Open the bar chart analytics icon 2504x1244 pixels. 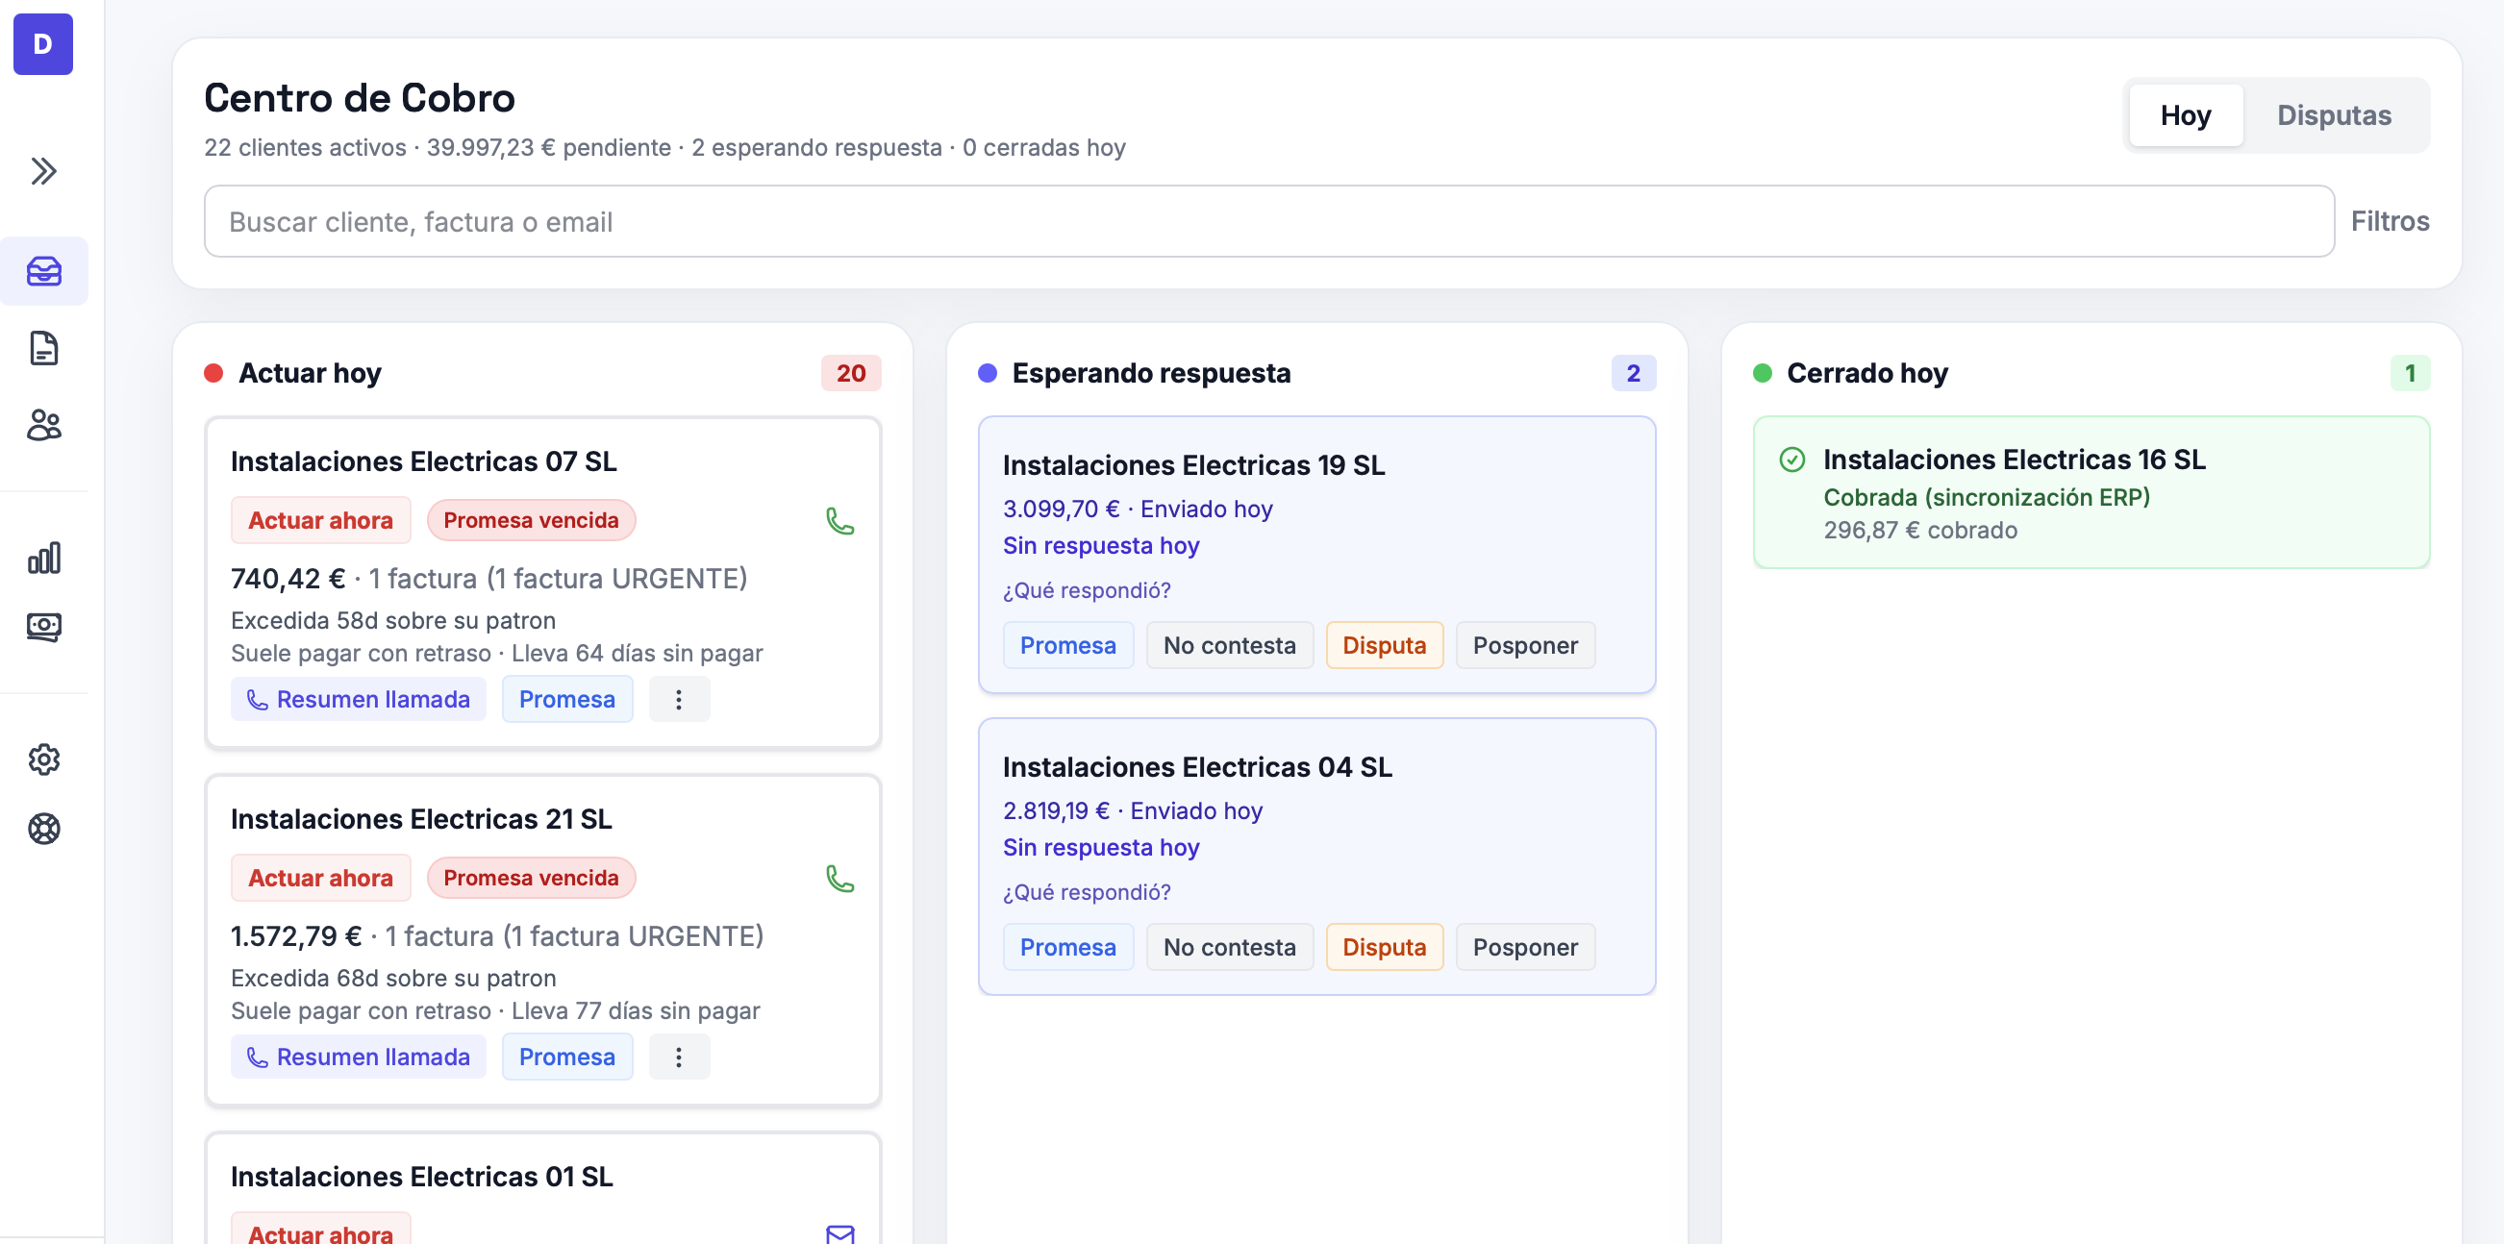43,558
